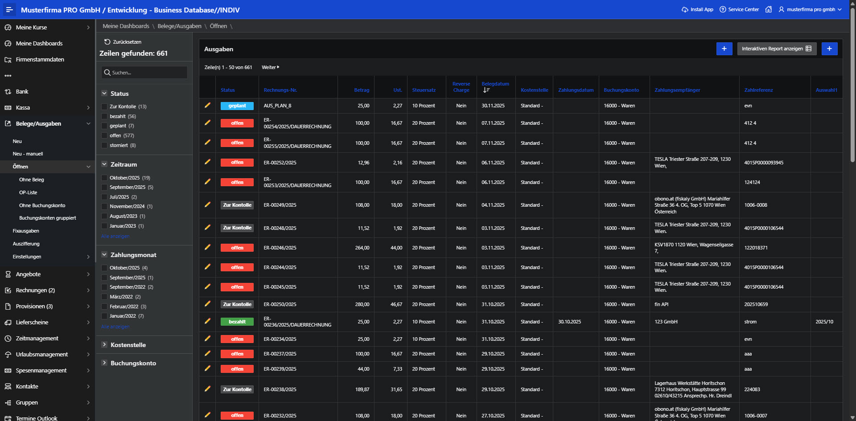This screenshot has height=421, width=856.
Task: Click the home icon in the header
Action: coord(768,9)
